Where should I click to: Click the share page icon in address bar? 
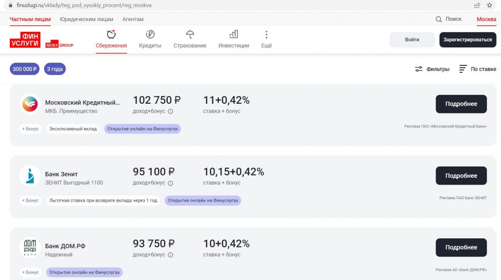[477, 5]
